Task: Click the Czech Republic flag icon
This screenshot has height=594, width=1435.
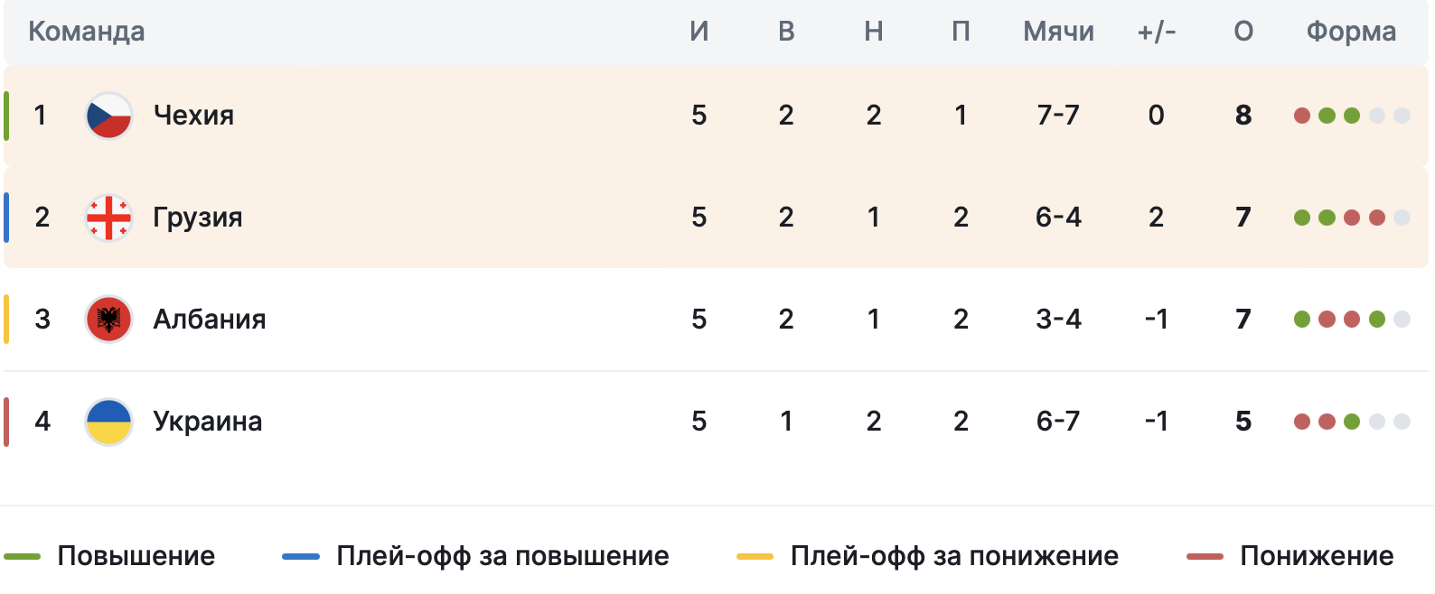Action: 108,116
